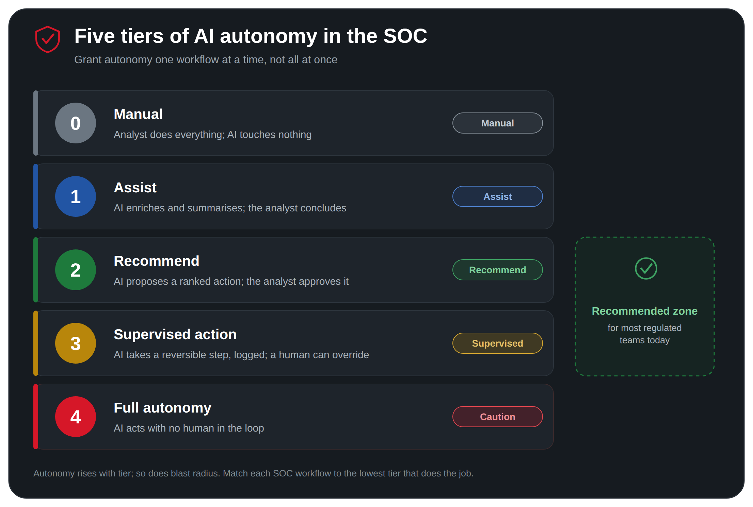Select the blue Assist pill badge

(x=497, y=196)
